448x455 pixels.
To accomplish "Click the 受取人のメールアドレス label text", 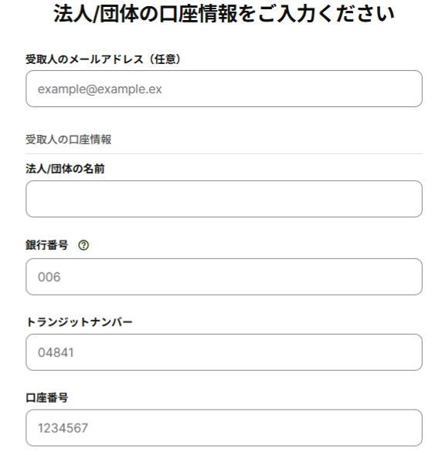I will 85,59.
